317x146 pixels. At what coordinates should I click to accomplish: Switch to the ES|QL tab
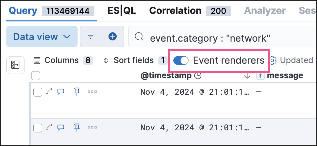point(122,11)
